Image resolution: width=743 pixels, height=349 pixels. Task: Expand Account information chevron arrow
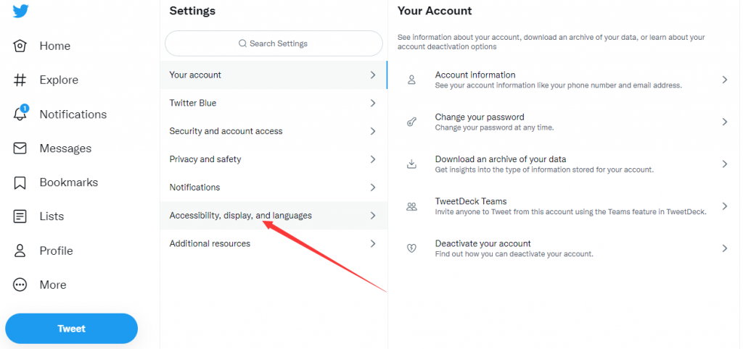tap(725, 80)
